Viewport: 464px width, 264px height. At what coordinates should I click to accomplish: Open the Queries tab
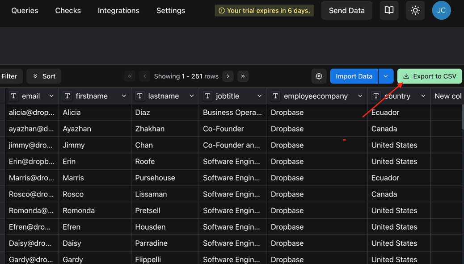coord(25,10)
